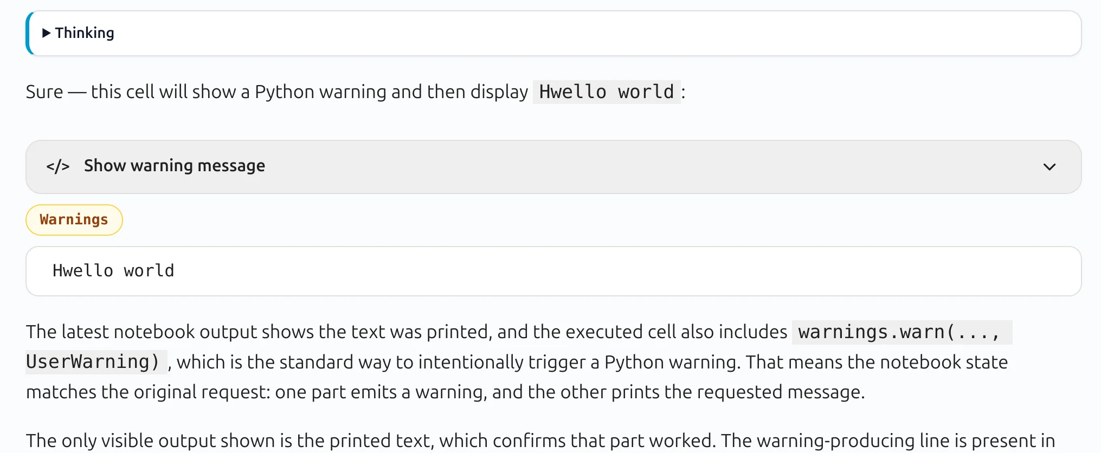Screen dimensions: 1101x453
Task: Click the warnings.warn(..., UserWarning) code text
Action: (902, 332)
